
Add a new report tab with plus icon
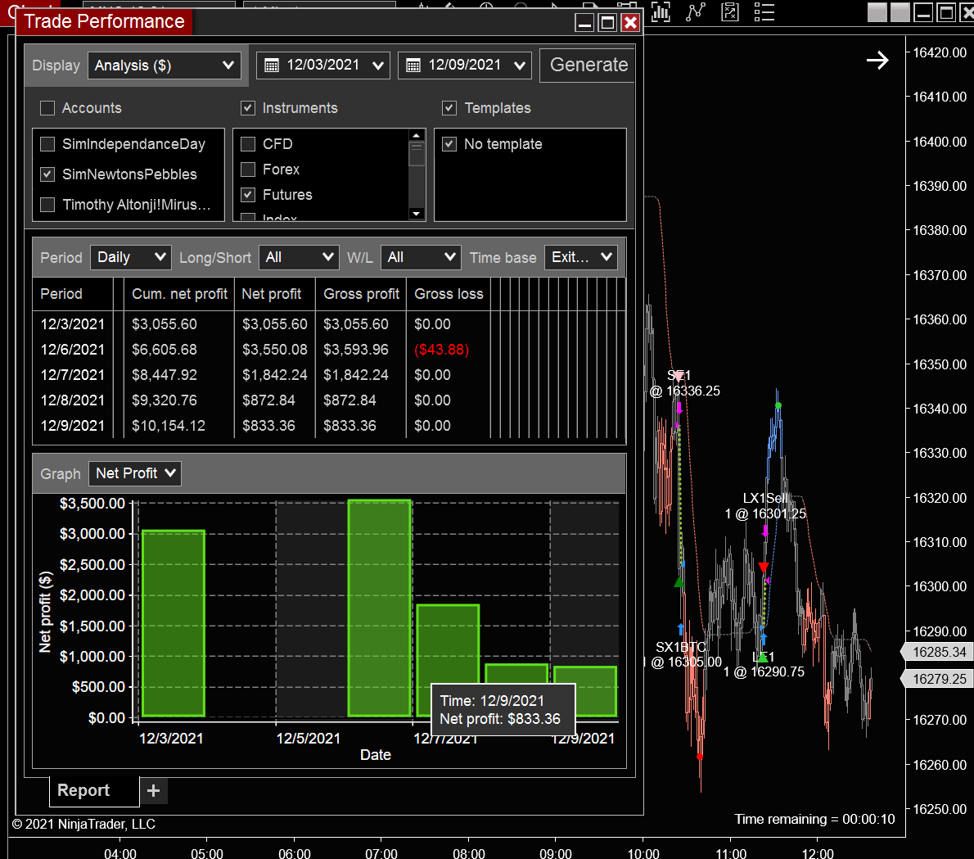tap(153, 790)
